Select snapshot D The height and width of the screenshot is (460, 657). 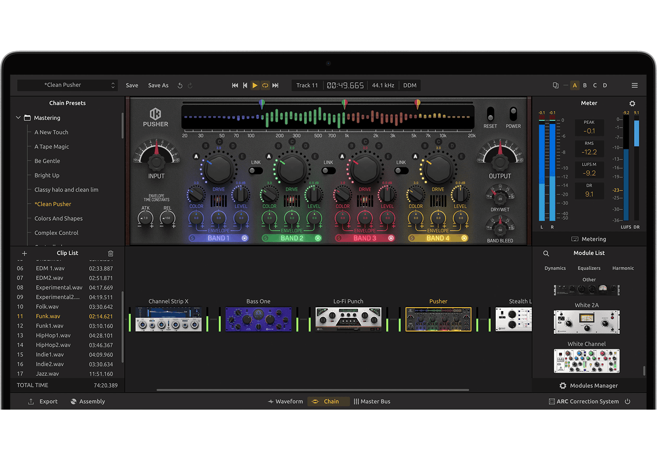(x=605, y=85)
